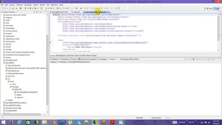Click the Windows Start button
This screenshot has width=222, height=125.
coord(3,122)
